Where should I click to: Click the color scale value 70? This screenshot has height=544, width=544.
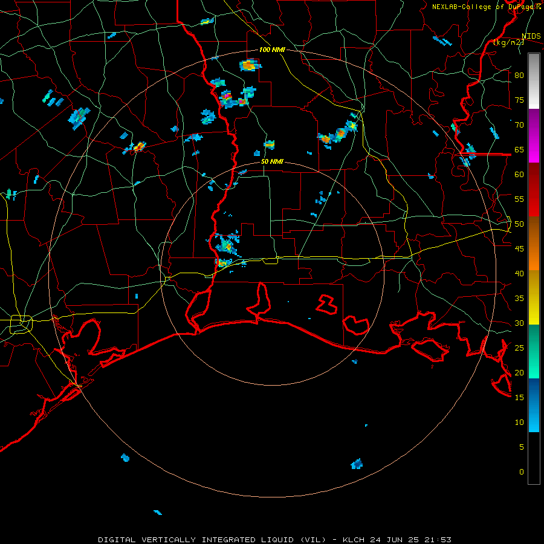pos(519,125)
